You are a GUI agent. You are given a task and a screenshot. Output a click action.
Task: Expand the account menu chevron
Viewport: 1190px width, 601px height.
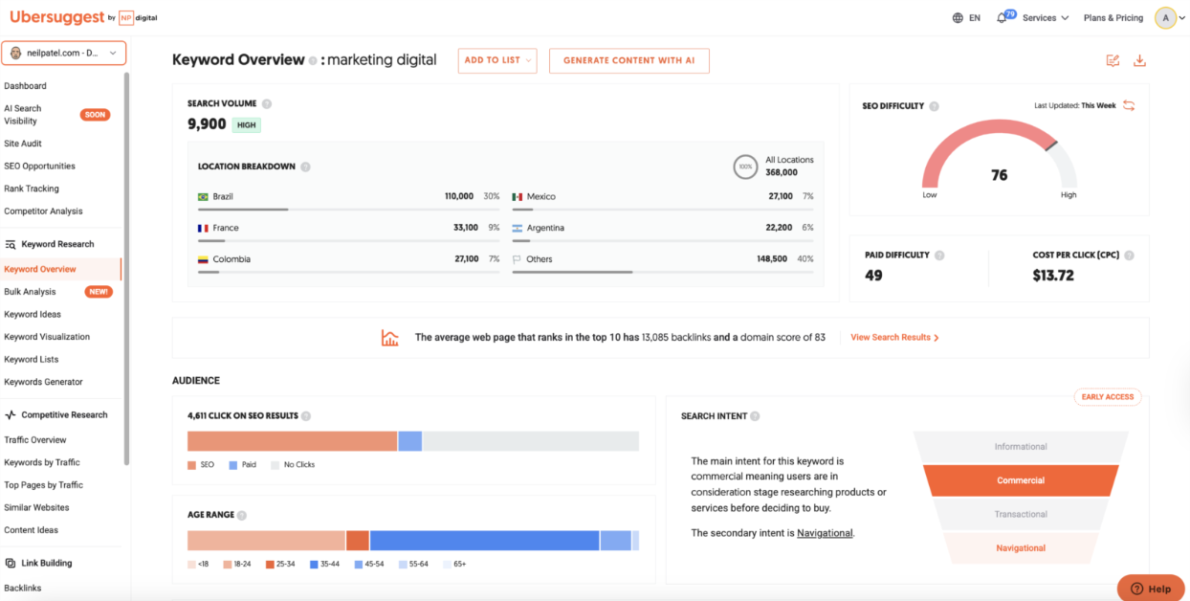pos(1182,18)
